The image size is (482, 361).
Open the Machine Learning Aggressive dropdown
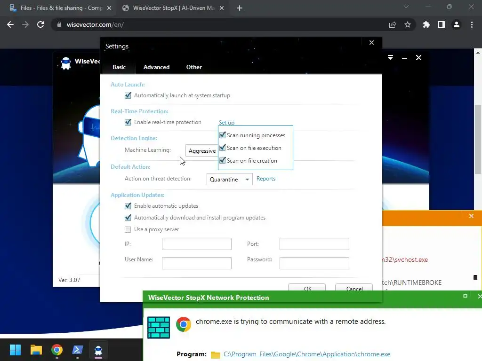(x=201, y=151)
